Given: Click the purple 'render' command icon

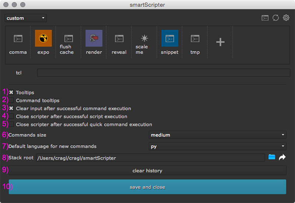Looking at the screenshot, I should 94,39.
